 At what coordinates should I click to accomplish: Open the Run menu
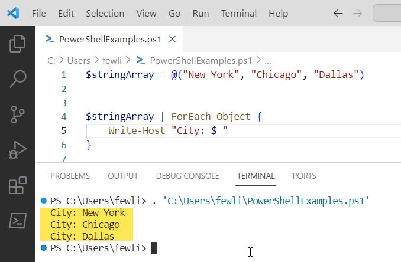coord(200,13)
